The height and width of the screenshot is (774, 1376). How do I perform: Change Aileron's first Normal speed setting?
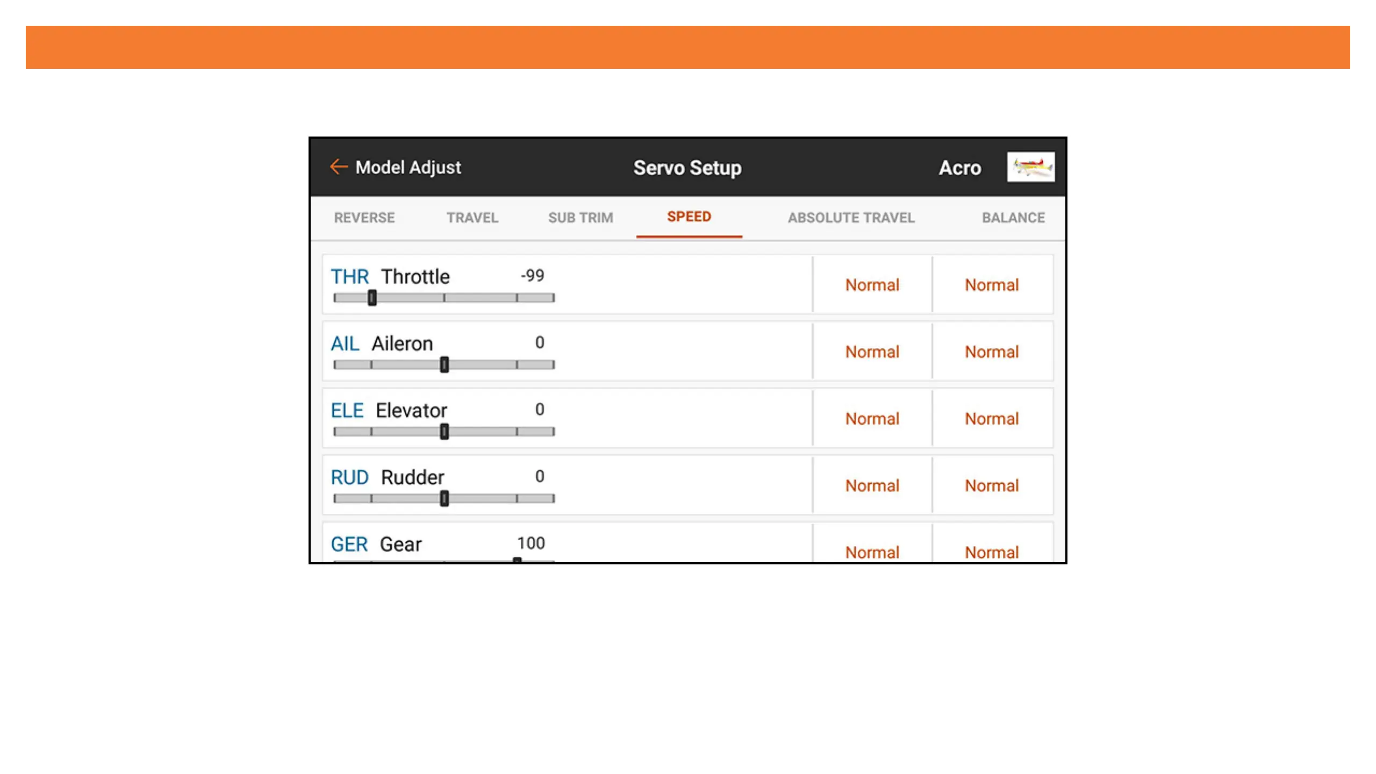(872, 352)
